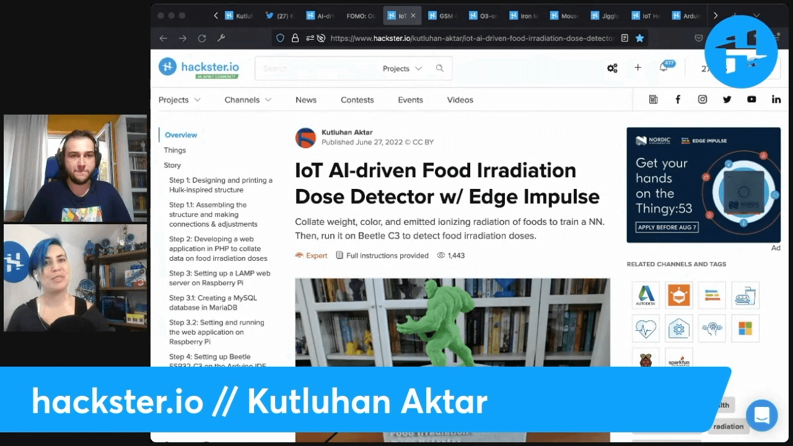
Task: Open the Videos menu item
Action: pos(460,100)
